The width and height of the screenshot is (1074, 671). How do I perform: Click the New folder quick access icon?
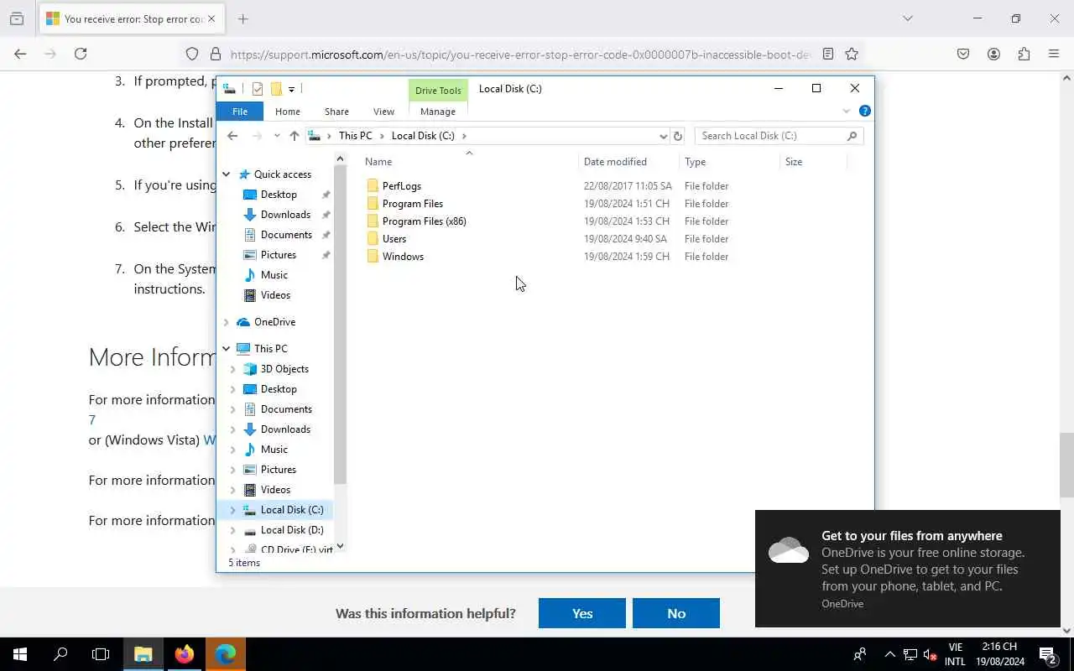pos(276,89)
